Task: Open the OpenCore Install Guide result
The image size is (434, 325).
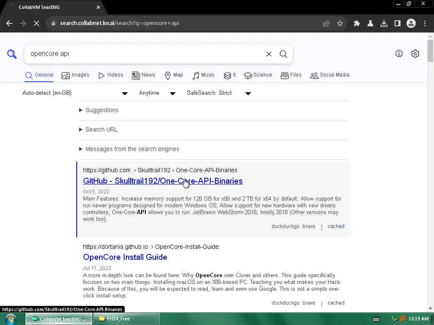Action: 125,257
